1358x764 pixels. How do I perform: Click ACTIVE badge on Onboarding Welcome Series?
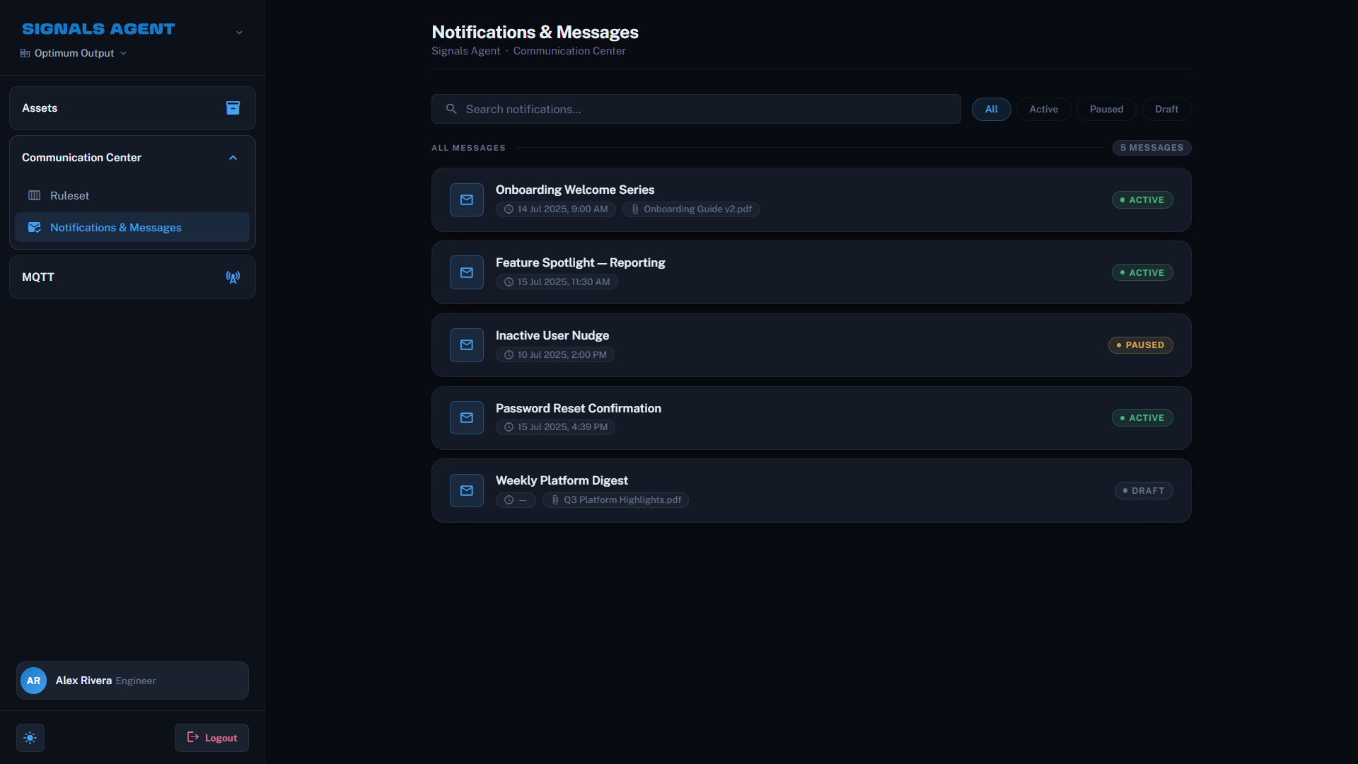(1142, 200)
